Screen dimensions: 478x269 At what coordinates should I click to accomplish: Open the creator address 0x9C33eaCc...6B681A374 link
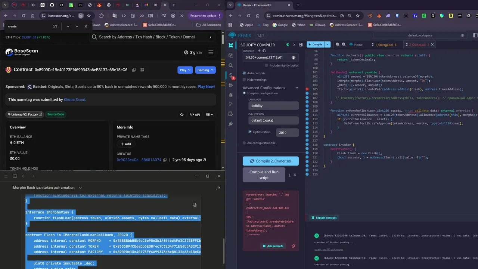(x=139, y=160)
